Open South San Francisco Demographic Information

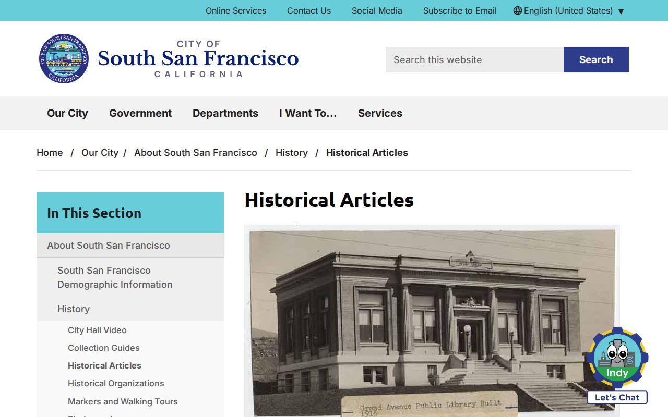point(130,277)
